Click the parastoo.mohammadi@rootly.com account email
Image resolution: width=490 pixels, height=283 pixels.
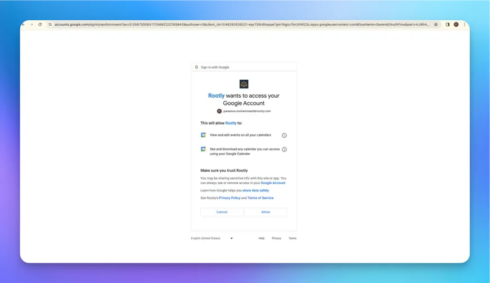click(247, 111)
